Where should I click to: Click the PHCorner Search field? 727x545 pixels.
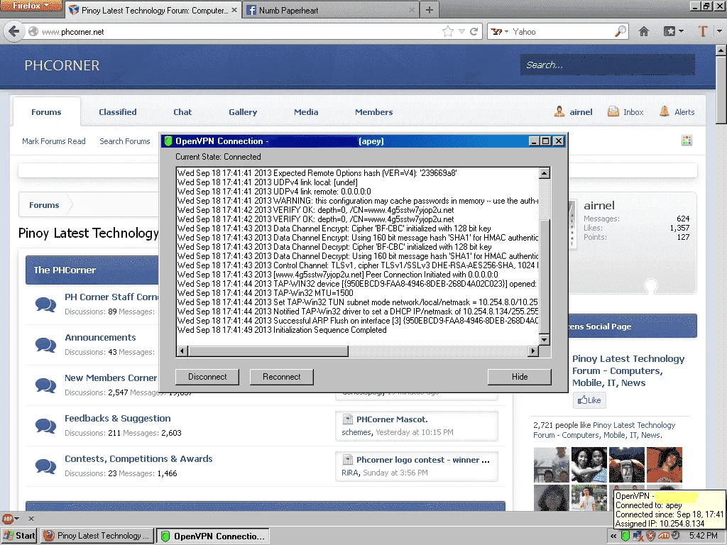(608, 65)
